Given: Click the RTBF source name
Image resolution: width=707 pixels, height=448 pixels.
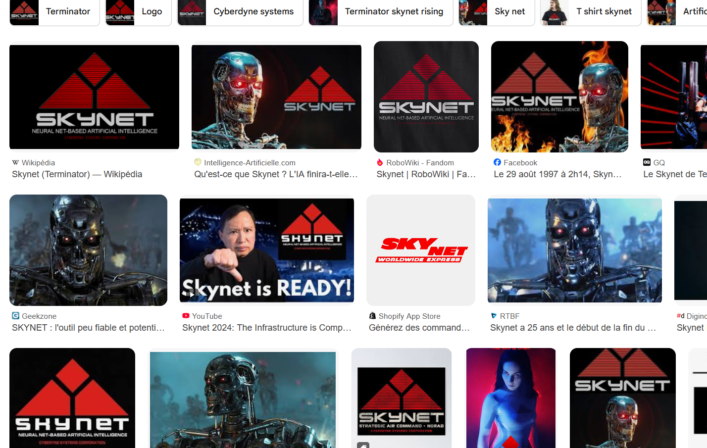Looking at the screenshot, I should point(509,316).
